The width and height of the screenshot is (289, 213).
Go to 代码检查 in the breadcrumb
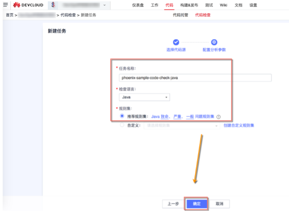tap(68, 15)
